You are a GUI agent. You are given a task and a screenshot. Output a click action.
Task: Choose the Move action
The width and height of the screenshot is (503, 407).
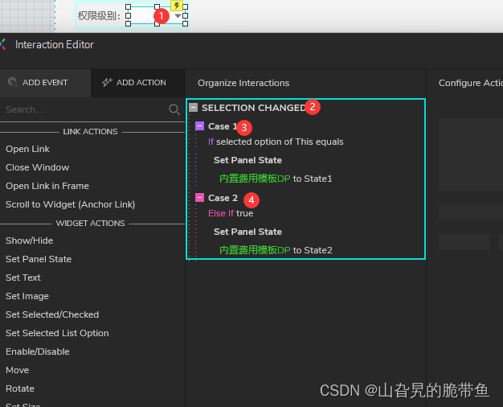click(18, 370)
